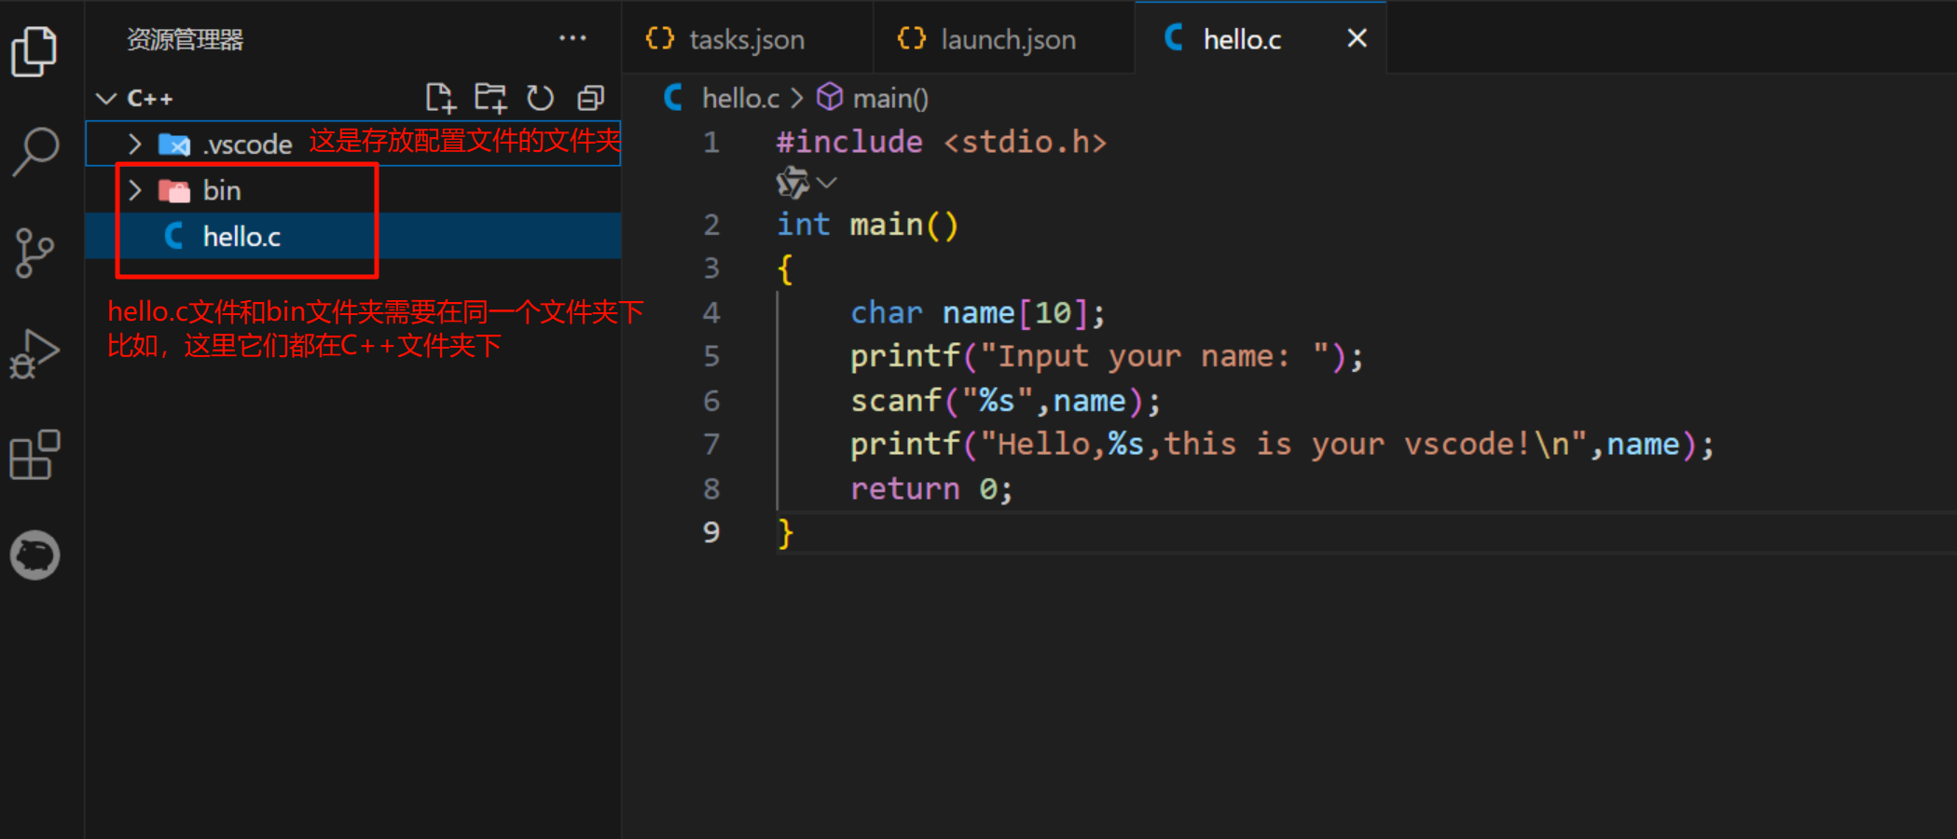Click the .vscode folder icon

(174, 144)
